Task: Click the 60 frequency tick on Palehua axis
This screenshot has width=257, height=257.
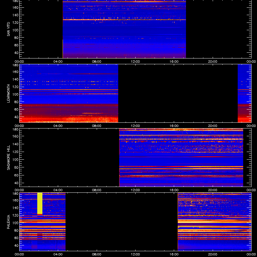Action: click(x=16, y=238)
